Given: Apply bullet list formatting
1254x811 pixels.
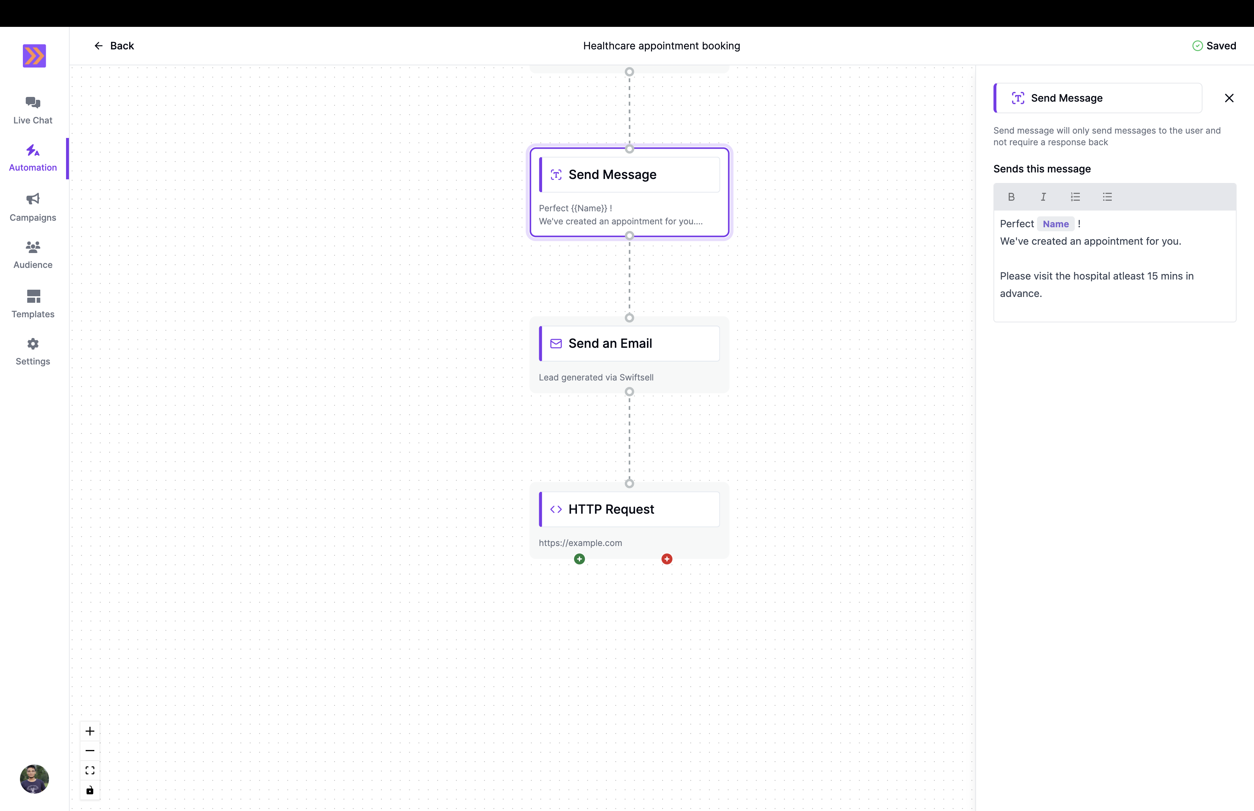Looking at the screenshot, I should [x=1107, y=196].
